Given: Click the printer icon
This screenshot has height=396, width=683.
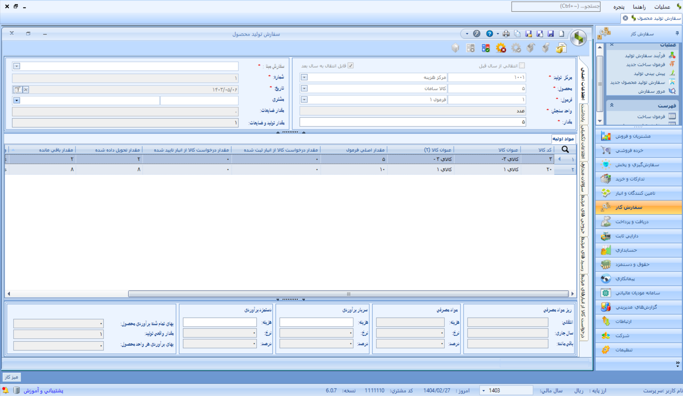Looking at the screenshot, I should pyautogui.click(x=506, y=34).
